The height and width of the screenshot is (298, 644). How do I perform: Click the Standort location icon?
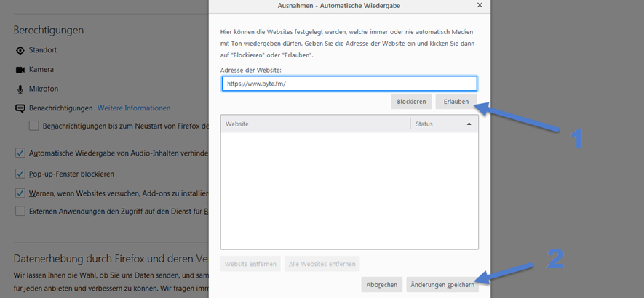coord(20,50)
